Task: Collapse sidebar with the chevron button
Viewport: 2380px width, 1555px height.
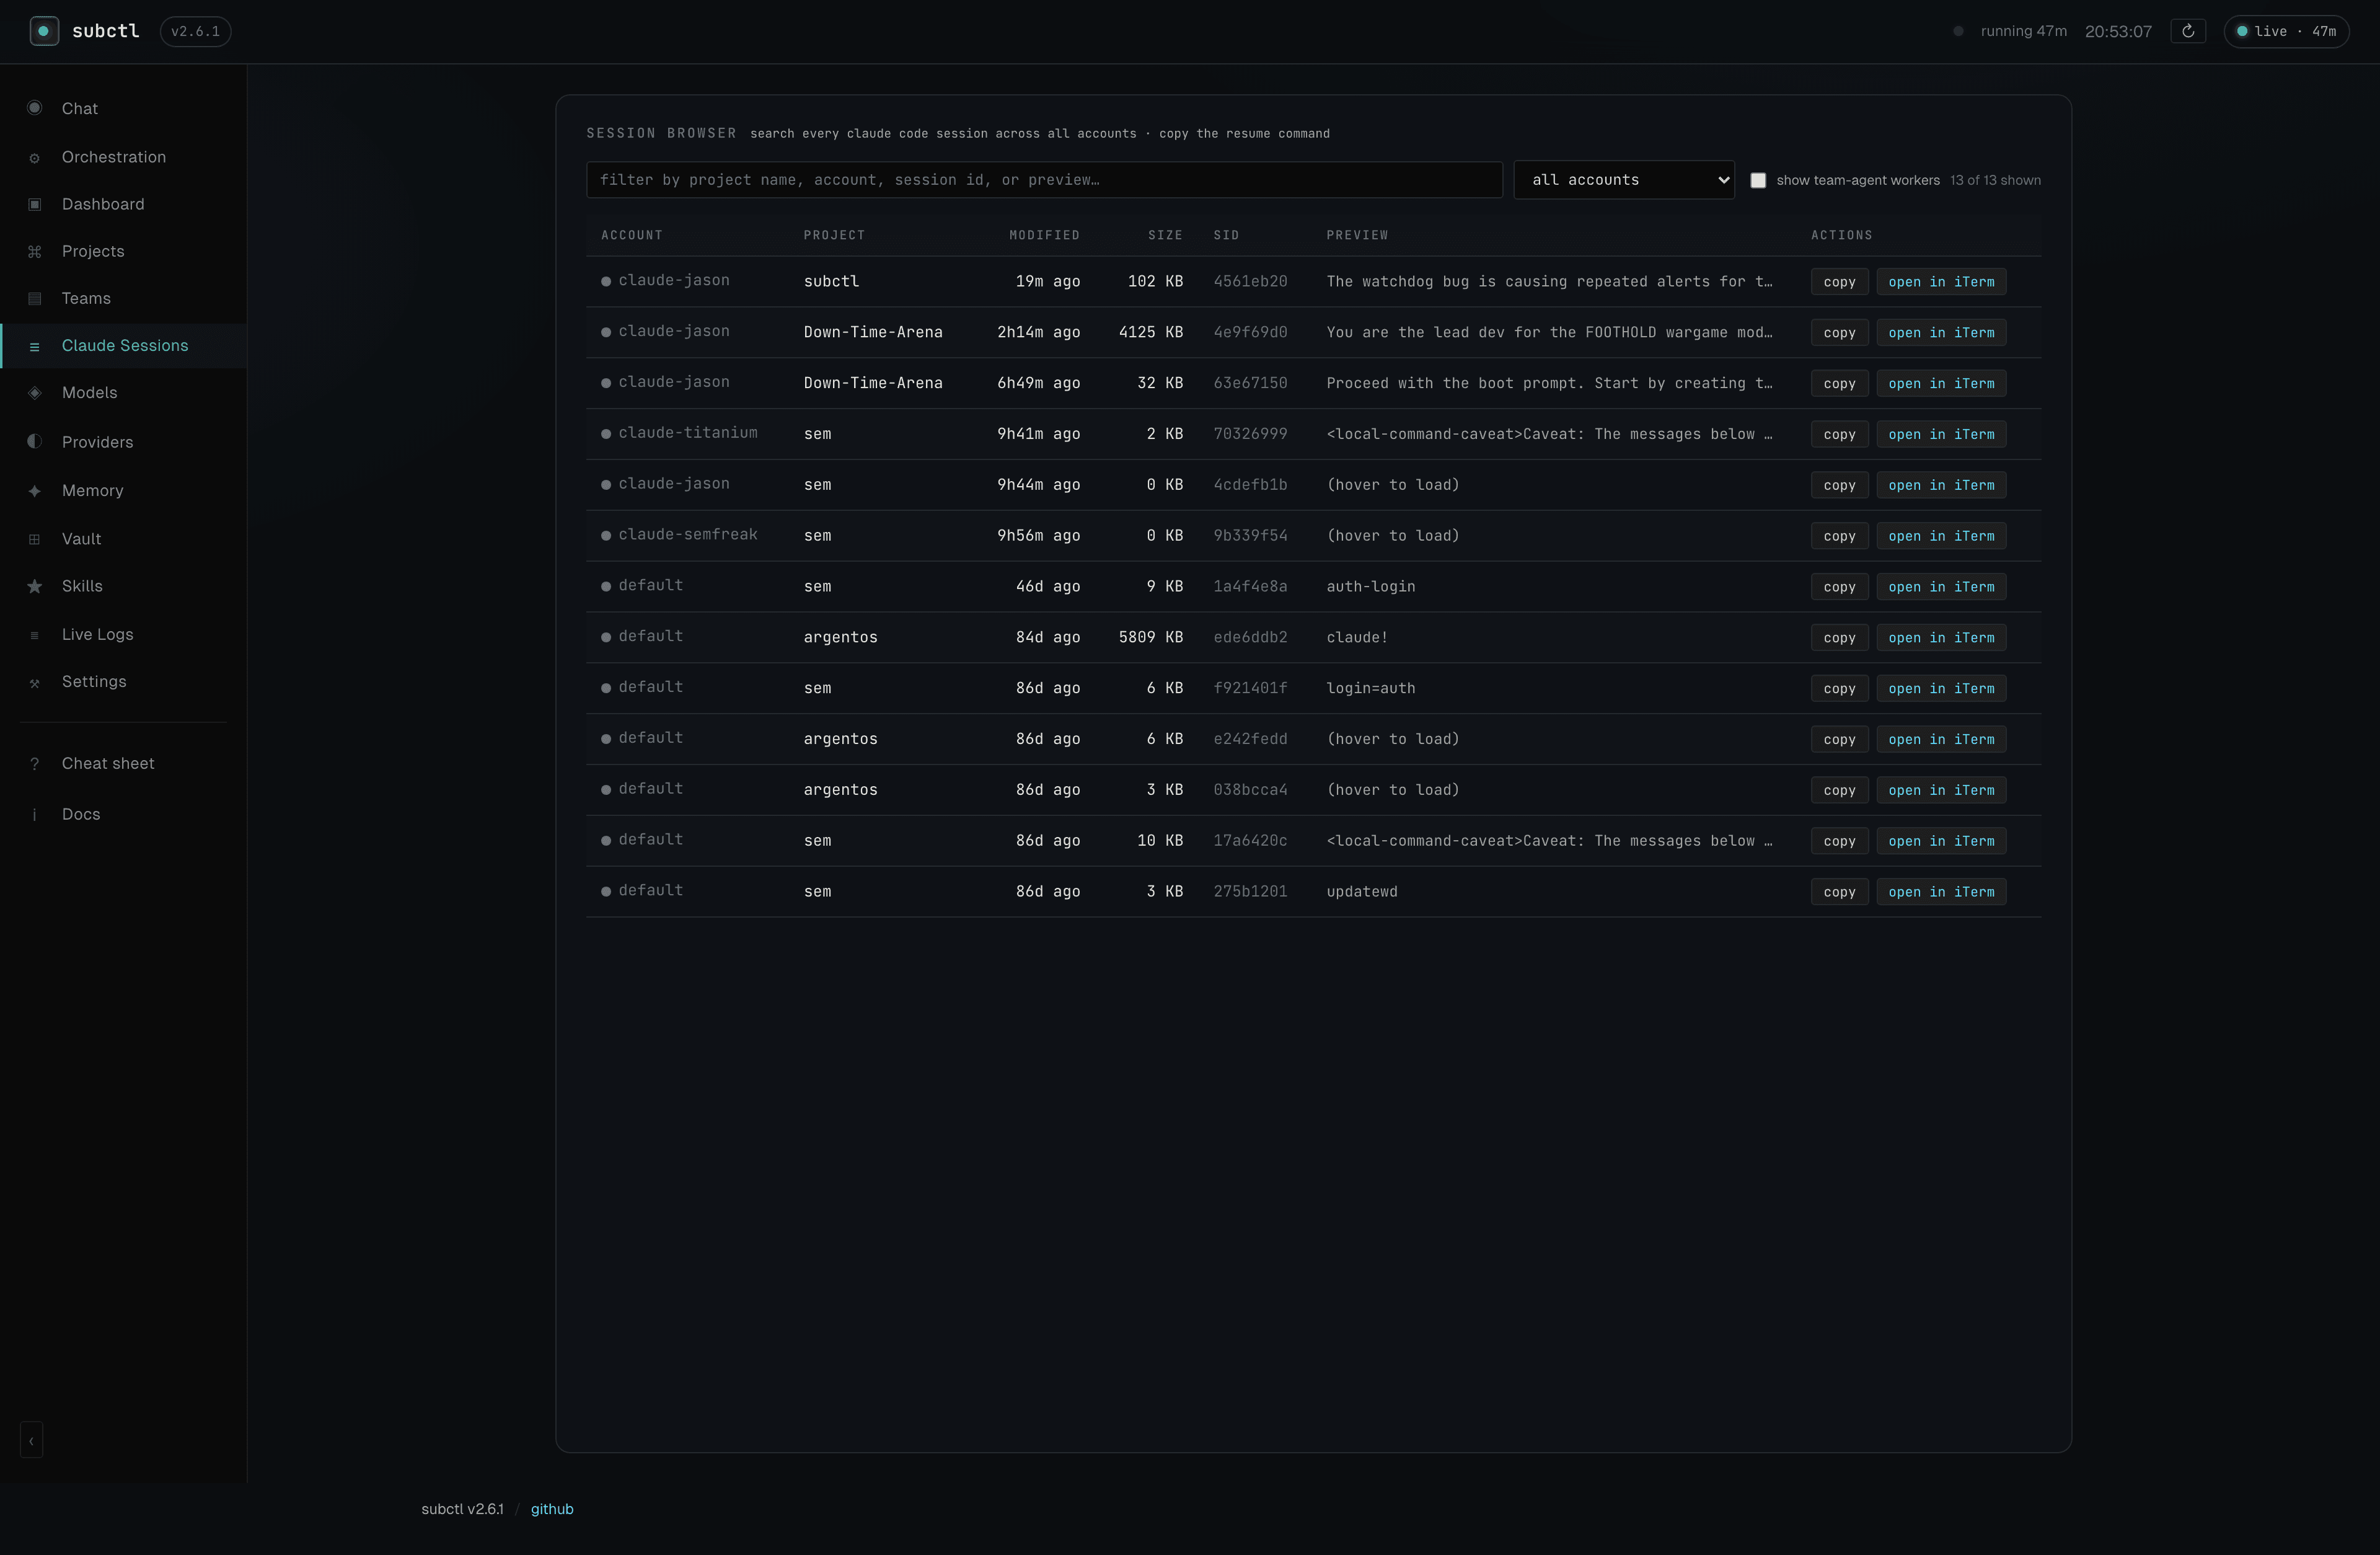Action: (31, 1441)
